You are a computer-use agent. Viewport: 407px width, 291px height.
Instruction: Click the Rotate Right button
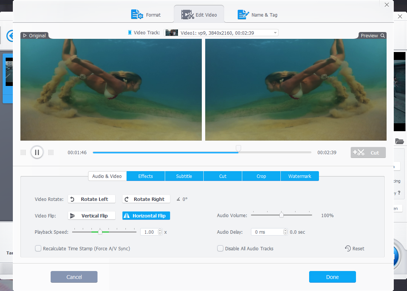coord(146,199)
